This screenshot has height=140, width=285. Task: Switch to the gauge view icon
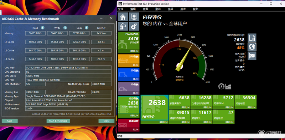tap(221, 86)
